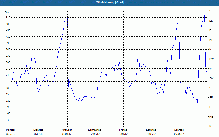The height and width of the screenshot is (137, 219).
Task: Select the 150 degree axis label
Action: click(x=8, y=94)
